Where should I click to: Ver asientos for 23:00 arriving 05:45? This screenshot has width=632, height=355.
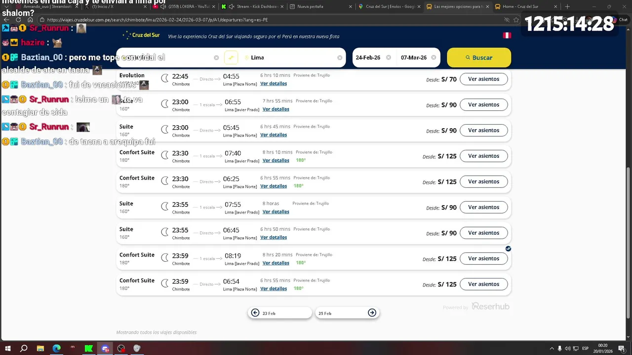coord(483,130)
